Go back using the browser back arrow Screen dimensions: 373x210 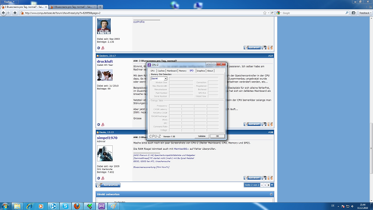3,13
